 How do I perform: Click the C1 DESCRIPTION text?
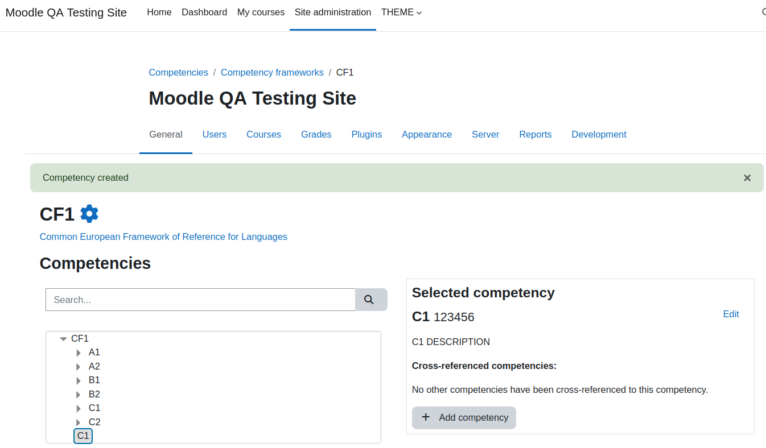[451, 342]
